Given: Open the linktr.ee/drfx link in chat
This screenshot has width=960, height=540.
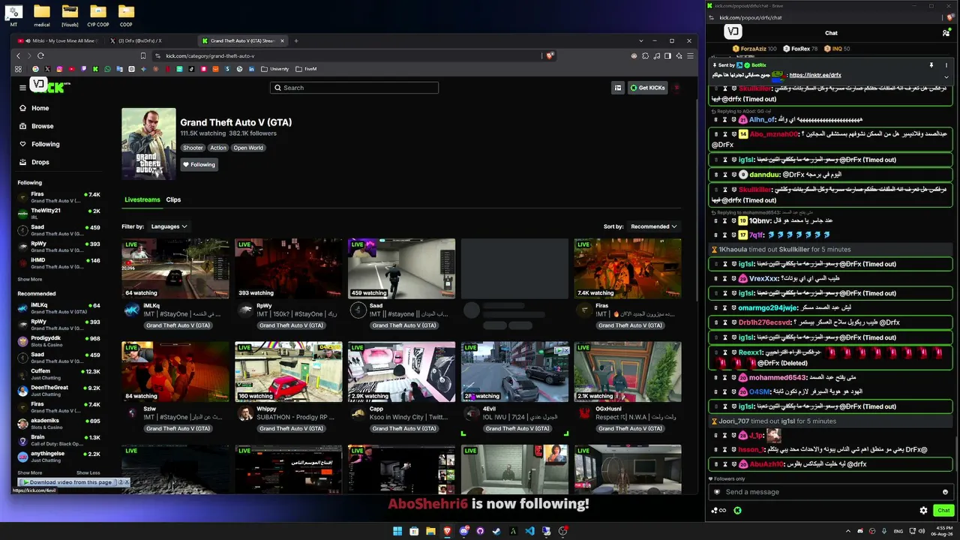Looking at the screenshot, I should (815, 75).
